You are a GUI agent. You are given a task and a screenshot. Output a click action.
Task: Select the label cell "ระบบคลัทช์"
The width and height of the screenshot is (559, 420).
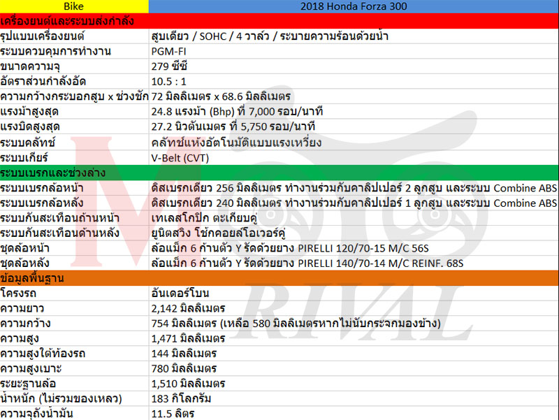coord(74,143)
